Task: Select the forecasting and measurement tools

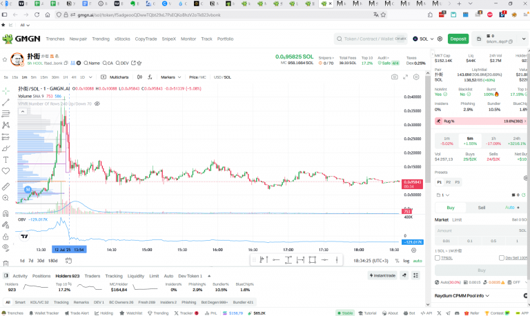Action: [x=6, y=137]
